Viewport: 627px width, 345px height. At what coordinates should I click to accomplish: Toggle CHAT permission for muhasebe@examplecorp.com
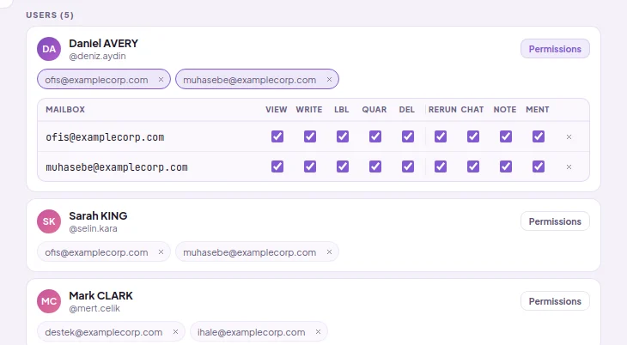point(473,166)
